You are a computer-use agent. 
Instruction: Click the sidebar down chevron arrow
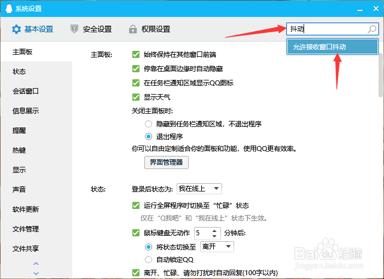pyautogui.click(x=36, y=274)
